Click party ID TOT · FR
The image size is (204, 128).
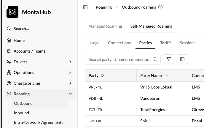95,110
